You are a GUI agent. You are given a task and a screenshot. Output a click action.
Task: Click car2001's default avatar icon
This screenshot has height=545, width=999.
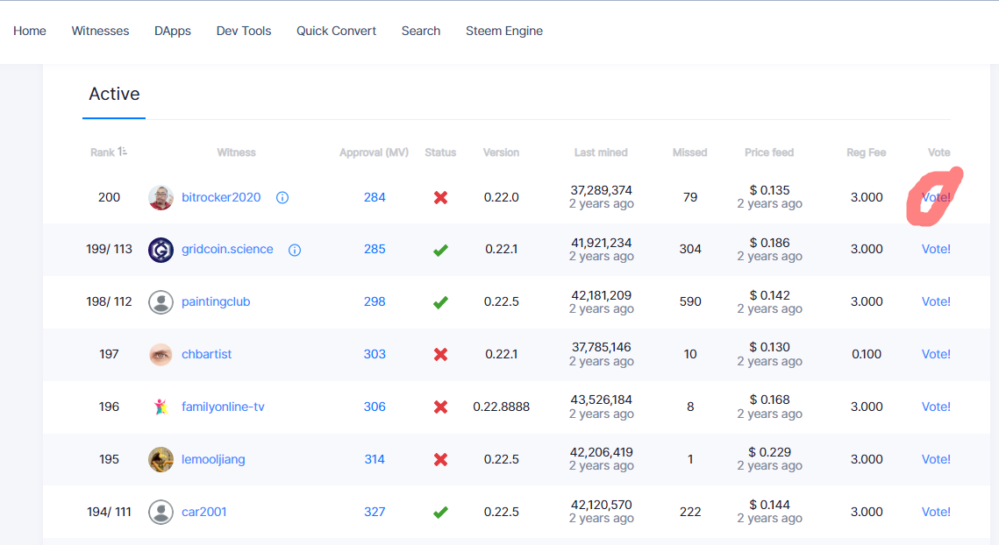(161, 511)
